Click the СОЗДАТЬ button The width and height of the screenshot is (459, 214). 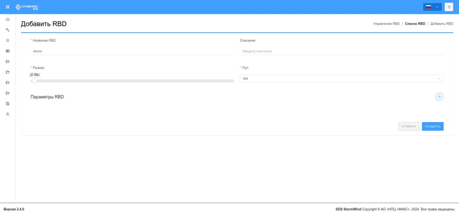point(433,126)
